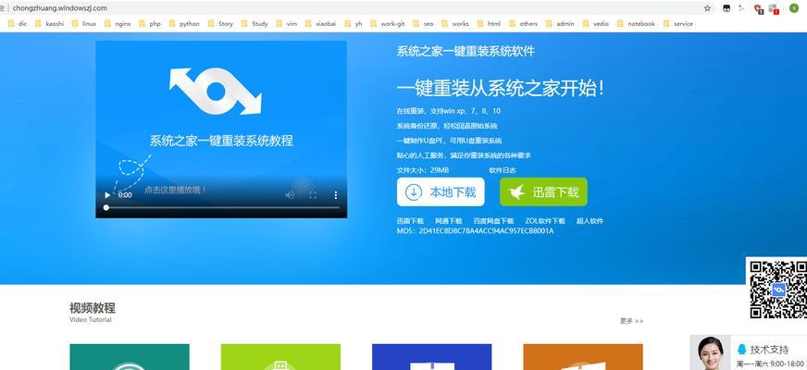Viewport: 807px width, 370px height.
Task: Enter fullscreen mode on video player
Action: pos(313,194)
